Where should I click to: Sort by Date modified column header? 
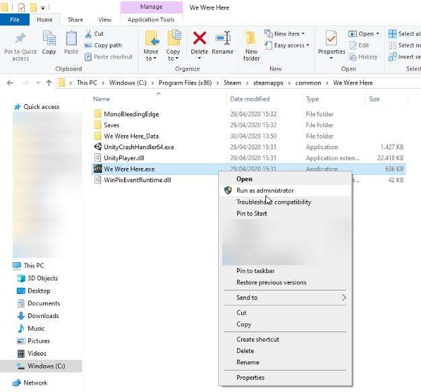(x=250, y=99)
